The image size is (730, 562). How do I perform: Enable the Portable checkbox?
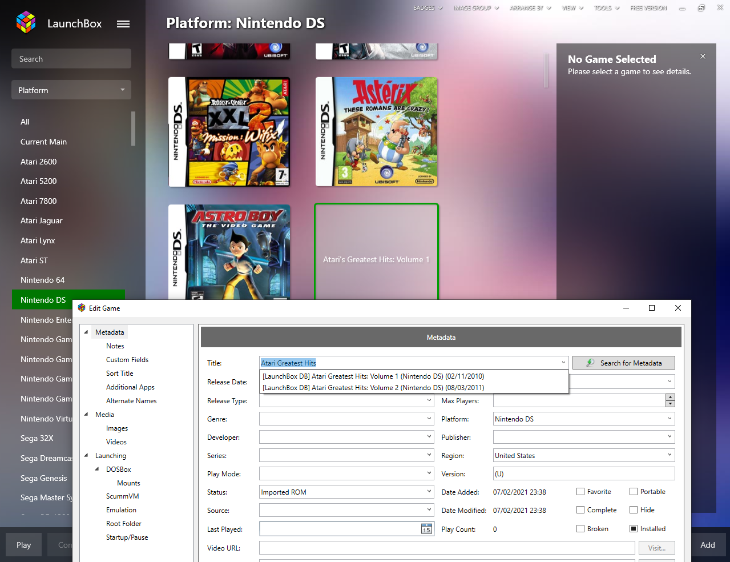(634, 492)
